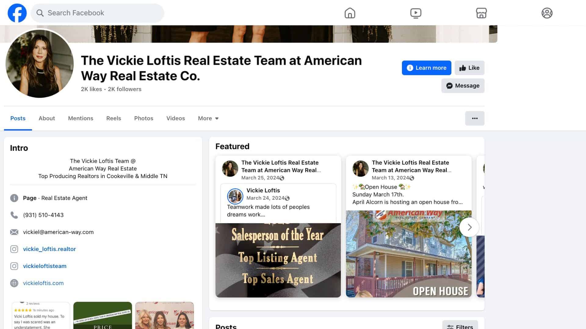Click avatar on March 25 featured post
Image resolution: width=586 pixels, height=329 pixels.
click(x=230, y=169)
